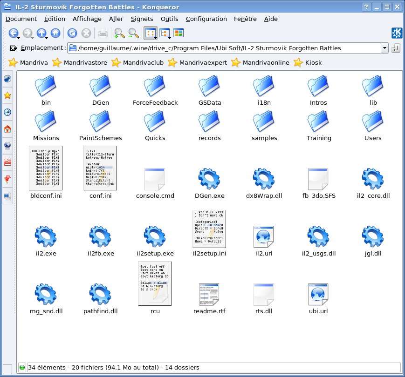Click the status text '34 éléments - 20 fichiers'
The image size is (405, 377).
point(66,368)
